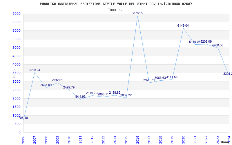Click the data label 5206.09
This screenshot has height=145, width=232.
pyautogui.click(x=206, y=41)
